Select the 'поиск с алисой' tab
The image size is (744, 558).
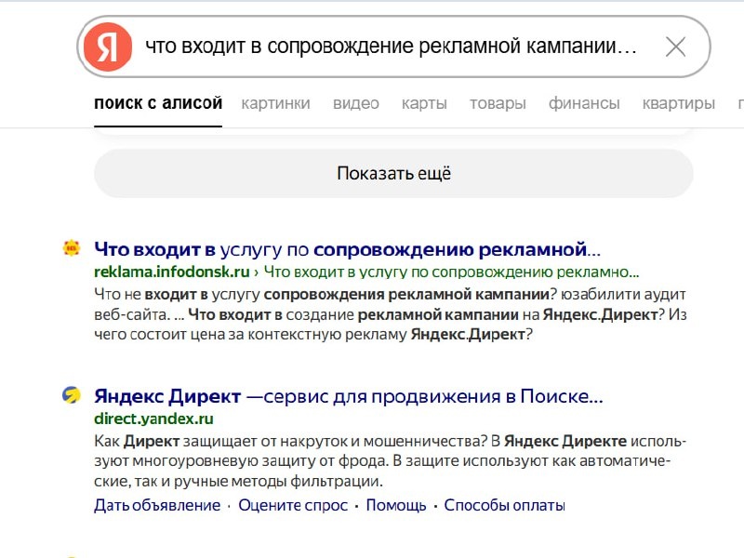click(158, 103)
